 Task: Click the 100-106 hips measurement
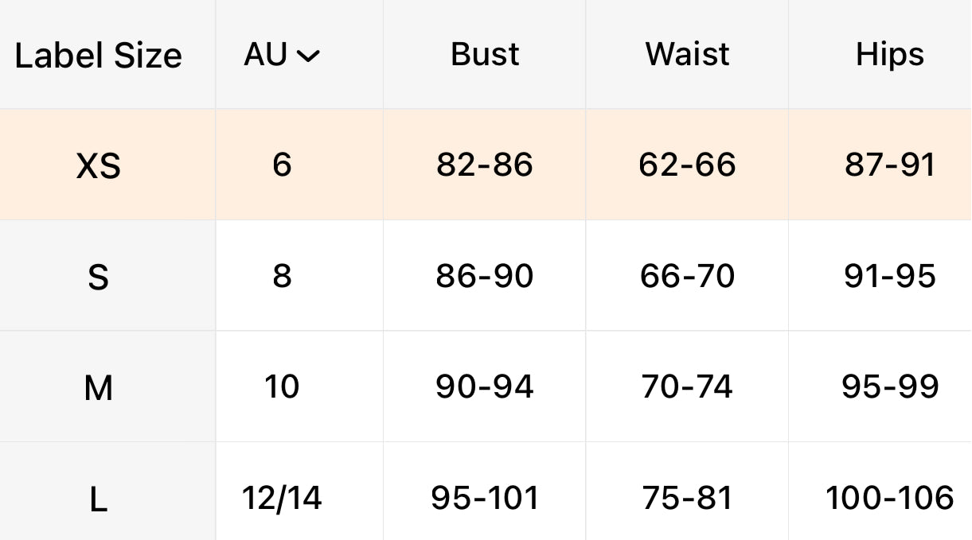(889, 498)
